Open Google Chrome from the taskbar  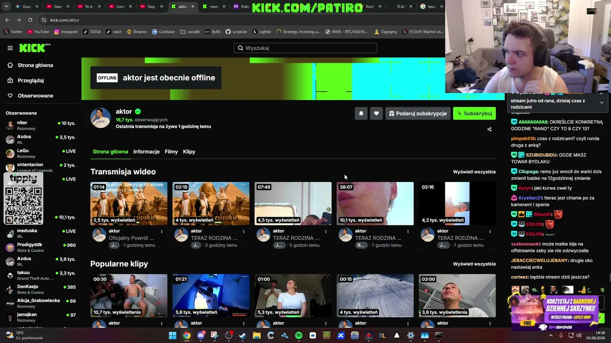(x=187, y=335)
